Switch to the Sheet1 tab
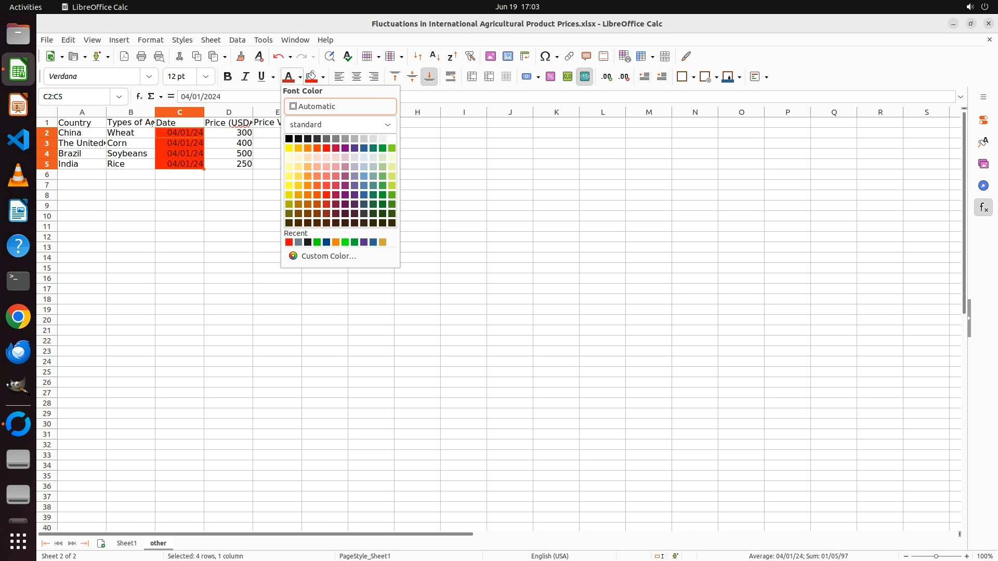998x561 pixels. point(126,543)
